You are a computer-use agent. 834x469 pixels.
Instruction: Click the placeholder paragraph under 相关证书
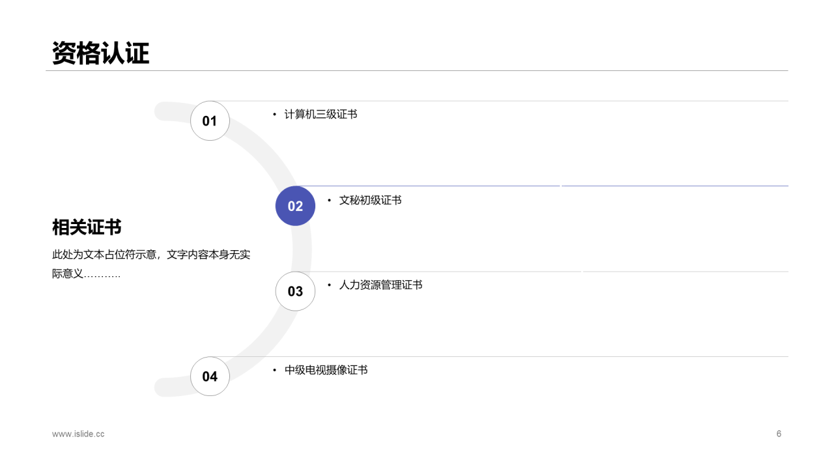[151, 264]
